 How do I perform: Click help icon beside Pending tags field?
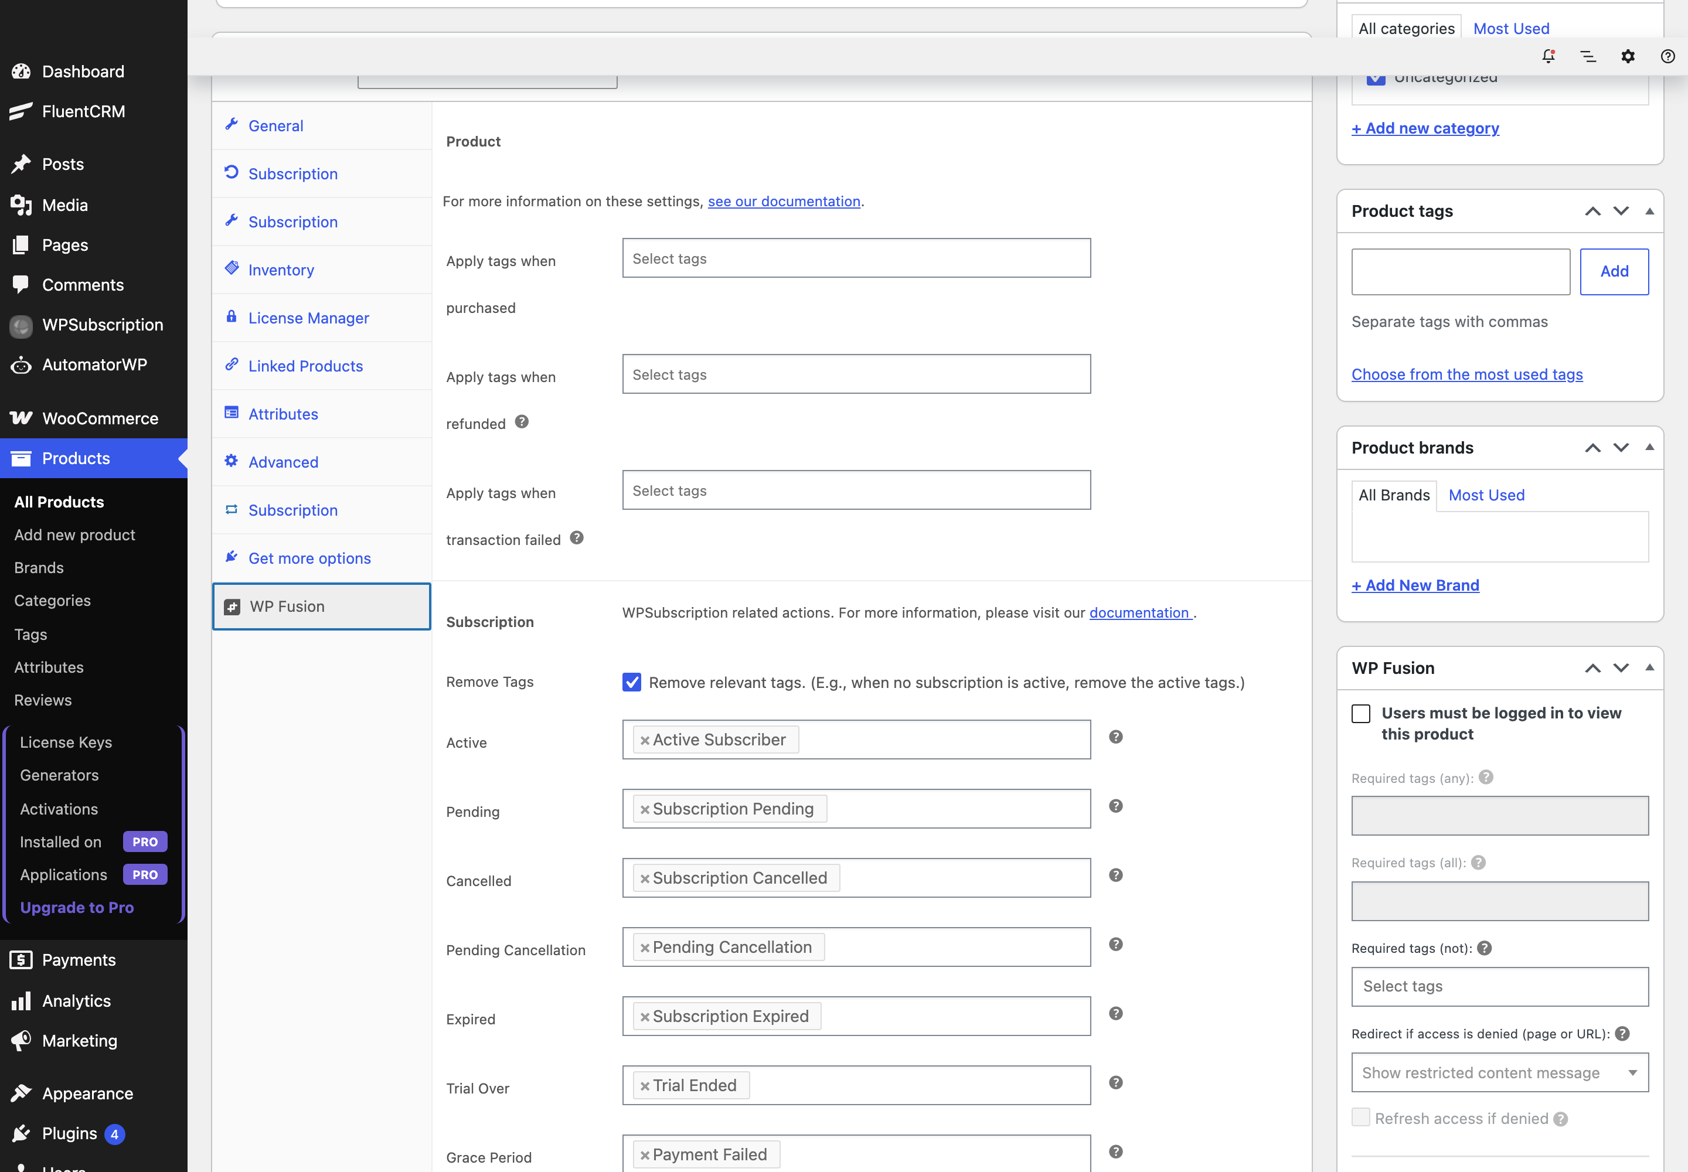1115,806
